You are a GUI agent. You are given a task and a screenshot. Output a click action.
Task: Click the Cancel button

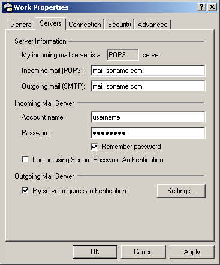click(144, 252)
